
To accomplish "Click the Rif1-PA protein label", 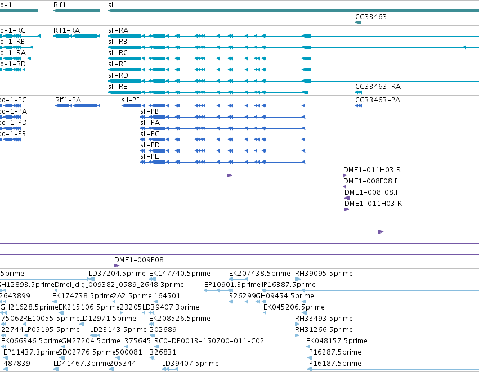I will click(68, 100).
